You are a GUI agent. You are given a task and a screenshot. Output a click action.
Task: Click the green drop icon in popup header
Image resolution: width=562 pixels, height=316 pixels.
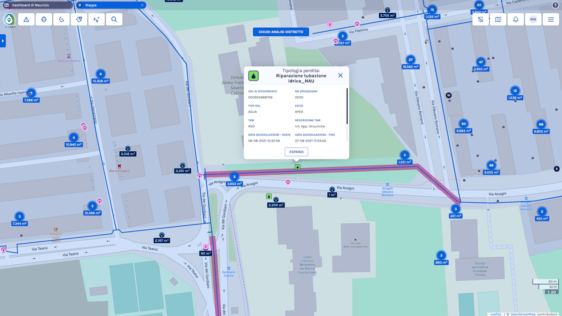(x=254, y=76)
